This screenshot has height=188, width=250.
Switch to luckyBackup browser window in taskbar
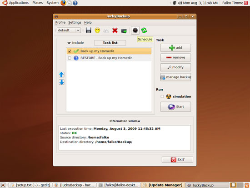pos(75,185)
